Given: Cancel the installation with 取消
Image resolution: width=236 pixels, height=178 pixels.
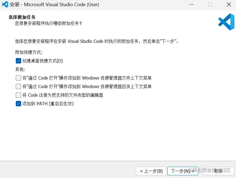Looking at the screenshot, I should click(x=218, y=171).
